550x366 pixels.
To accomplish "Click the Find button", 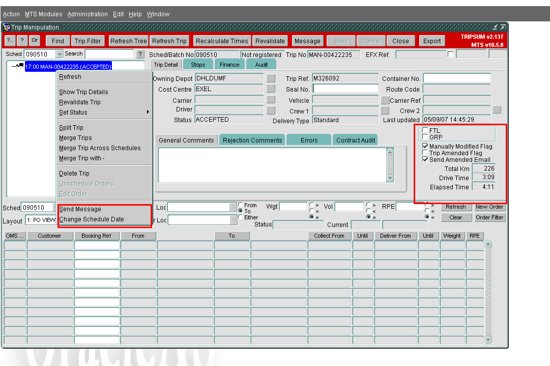I will pyautogui.click(x=58, y=41).
